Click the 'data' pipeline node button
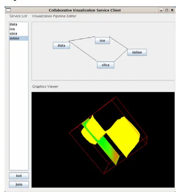This screenshot has height=192, width=176. 61,45
